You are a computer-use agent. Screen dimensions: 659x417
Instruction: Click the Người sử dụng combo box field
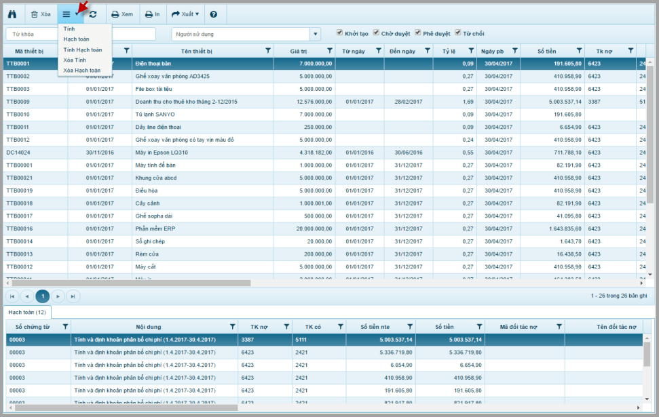point(241,34)
